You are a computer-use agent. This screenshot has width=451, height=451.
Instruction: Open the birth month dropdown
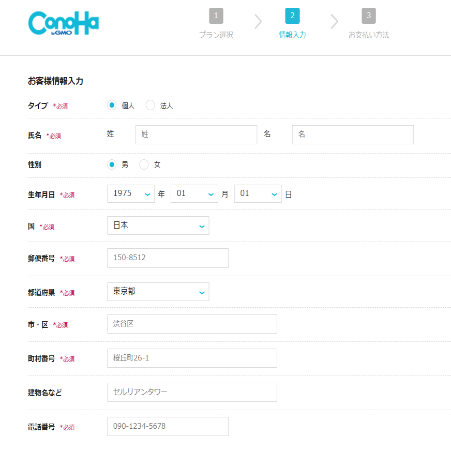coord(194,193)
